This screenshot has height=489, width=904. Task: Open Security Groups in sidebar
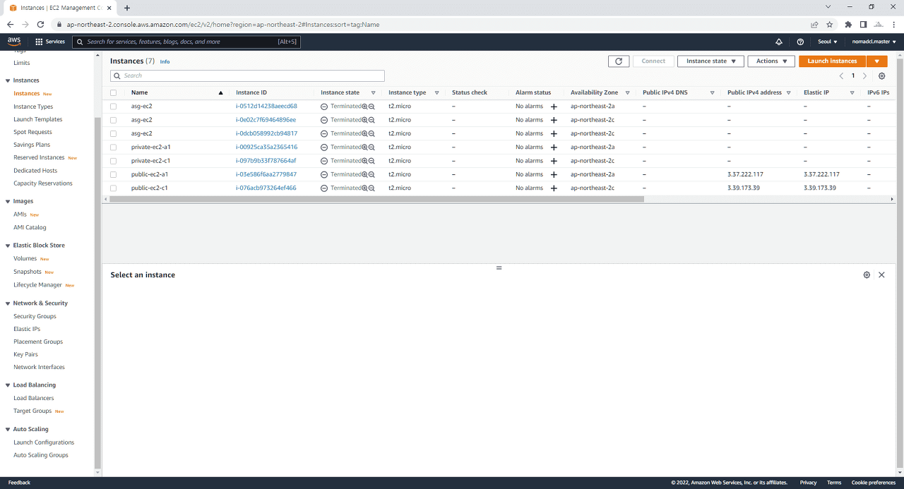[x=35, y=316]
